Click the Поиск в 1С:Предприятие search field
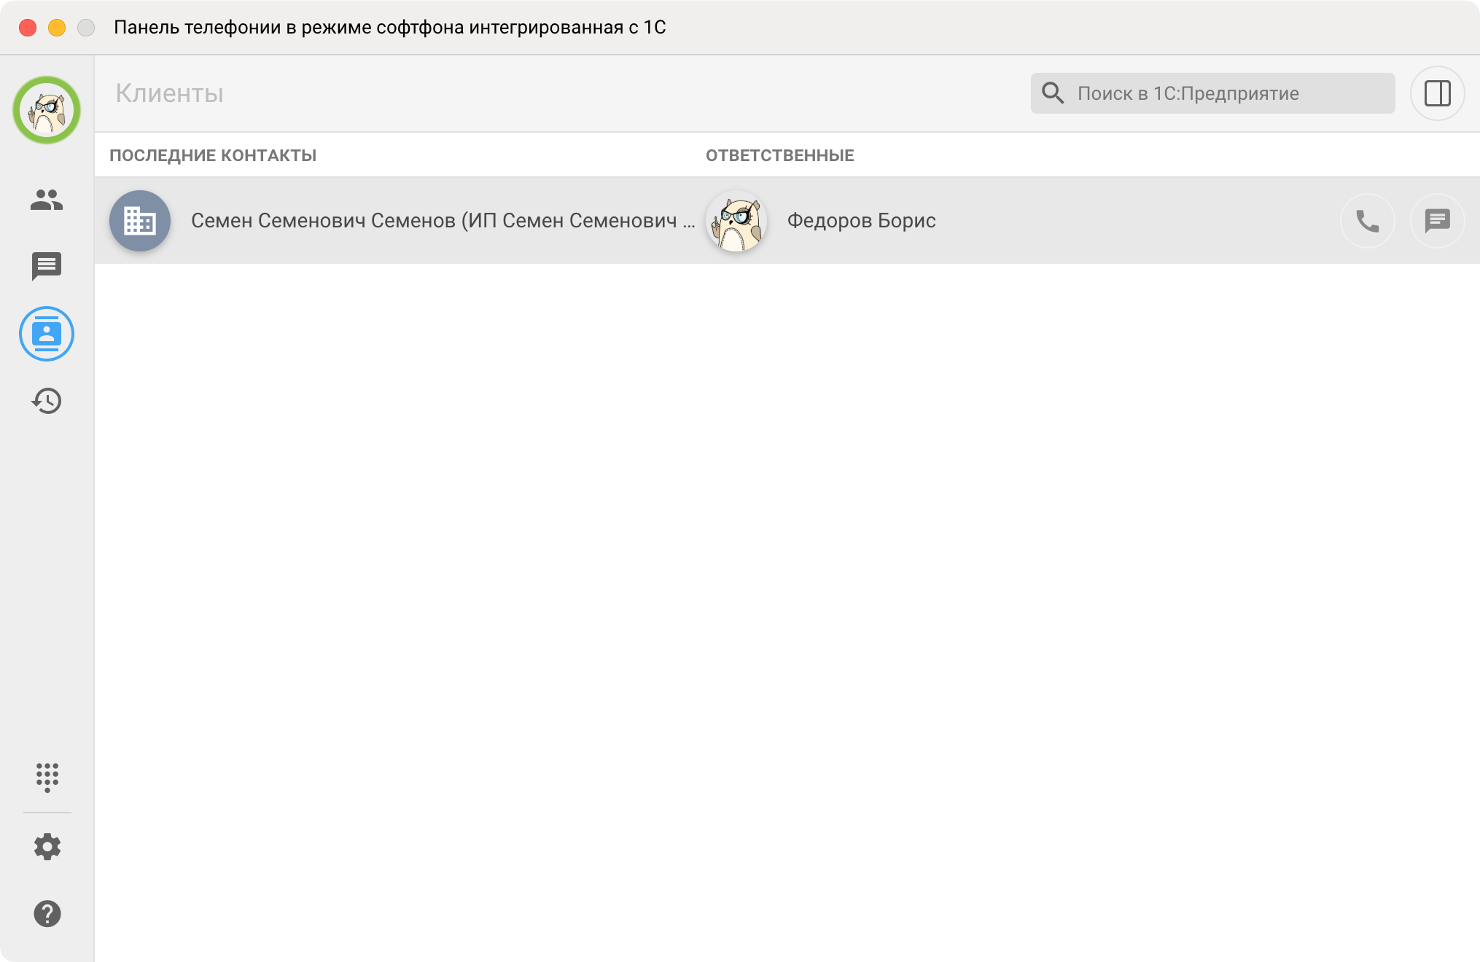Screen dimensions: 1480x962 pos(1213,93)
